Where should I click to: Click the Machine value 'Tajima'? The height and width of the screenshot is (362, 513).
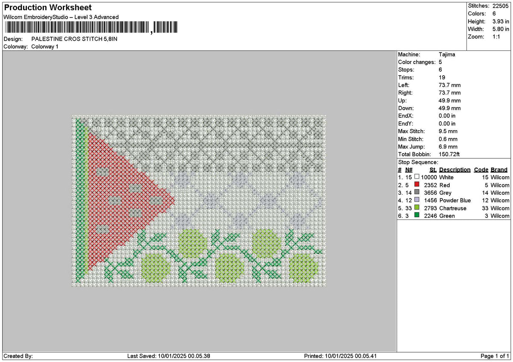pyautogui.click(x=447, y=55)
